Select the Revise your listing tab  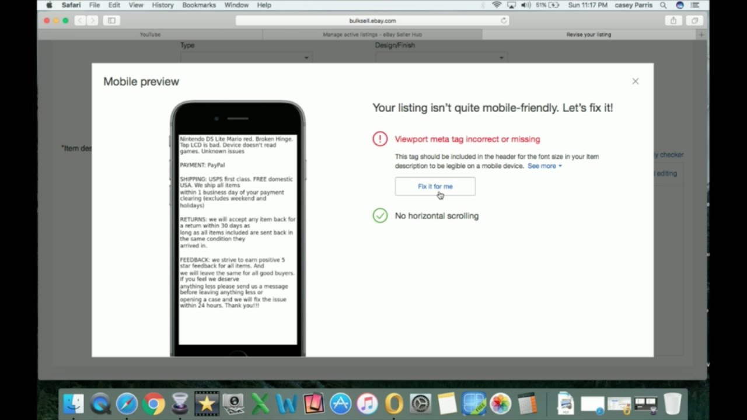(x=589, y=34)
